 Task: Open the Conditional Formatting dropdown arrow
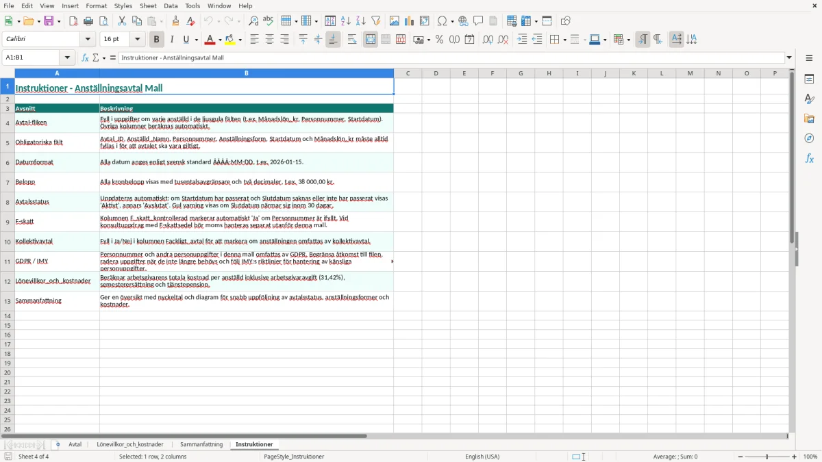click(628, 40)
